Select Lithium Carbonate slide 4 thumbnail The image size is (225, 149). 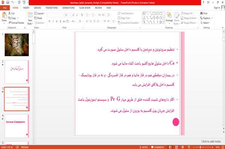point(17,126)
